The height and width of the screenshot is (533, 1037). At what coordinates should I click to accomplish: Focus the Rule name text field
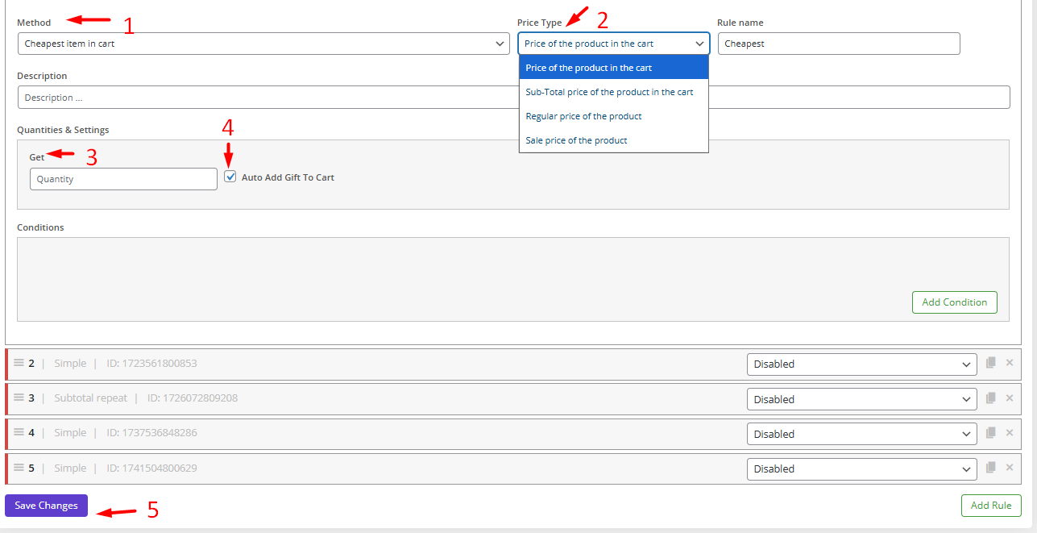[838, 44]
